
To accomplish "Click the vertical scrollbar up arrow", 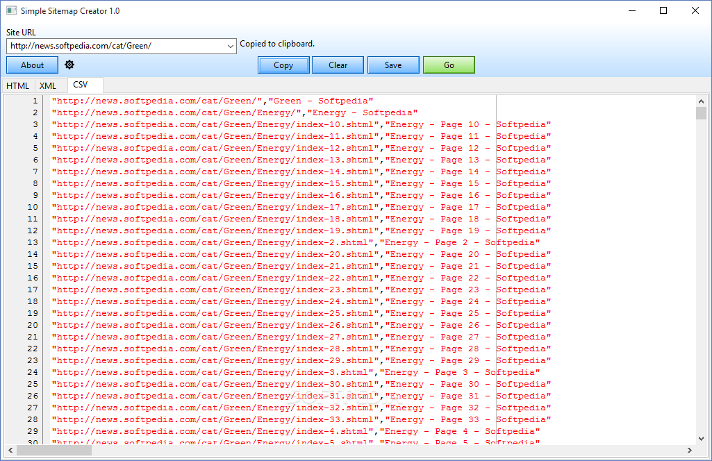I will click(x=701, y=101).
